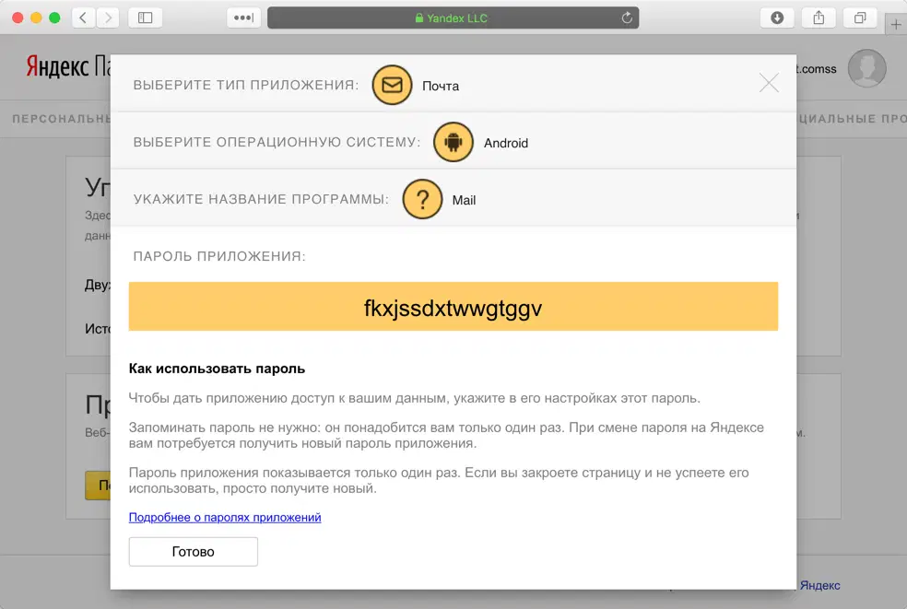Click the Яндекс logo in page header
907x609 pixels.
(57, 66)
